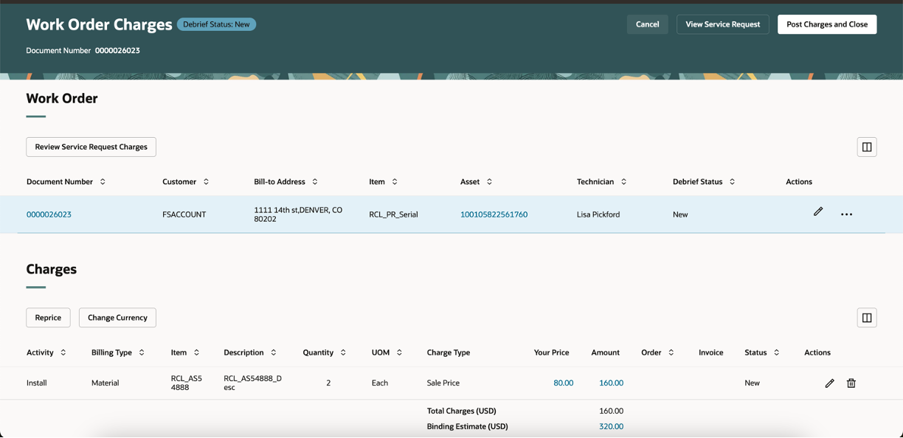The height and width of the screenshot is (438, 903).
Task: Click Review Service Request Charges button
Action: tap(91, 147)
